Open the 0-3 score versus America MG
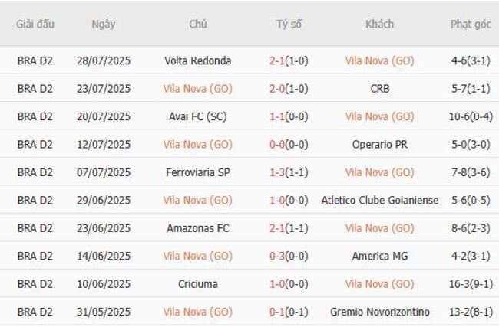The image size is (499, 327). [278, 257]
